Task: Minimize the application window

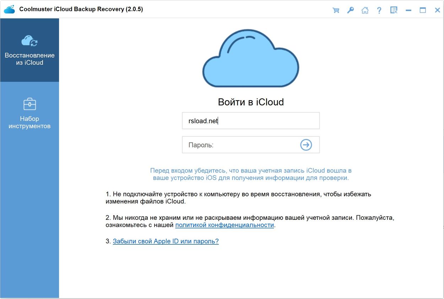Action: tap(408, 10)
